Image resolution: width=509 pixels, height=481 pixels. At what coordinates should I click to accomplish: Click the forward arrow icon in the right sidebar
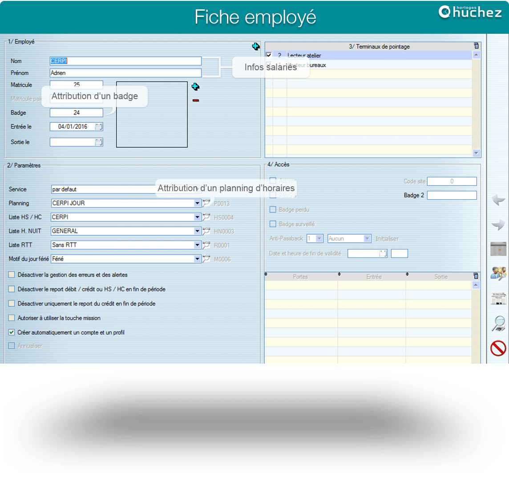(498, 224)
